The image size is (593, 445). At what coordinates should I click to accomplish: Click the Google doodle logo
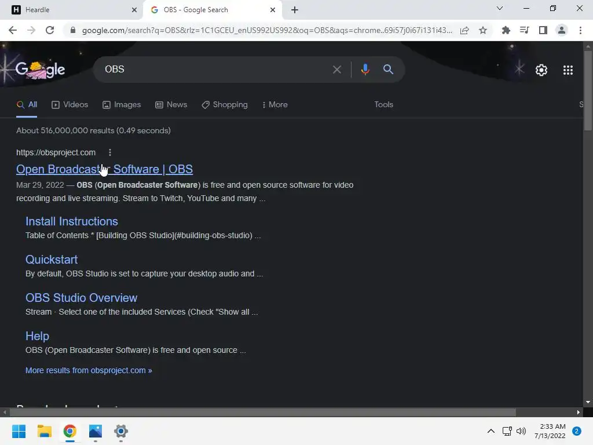[40, 70]
